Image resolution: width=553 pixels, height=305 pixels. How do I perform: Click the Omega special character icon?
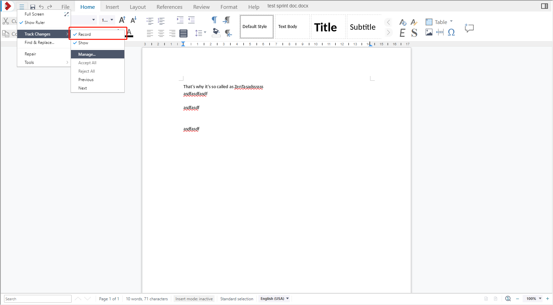point(451,32)
